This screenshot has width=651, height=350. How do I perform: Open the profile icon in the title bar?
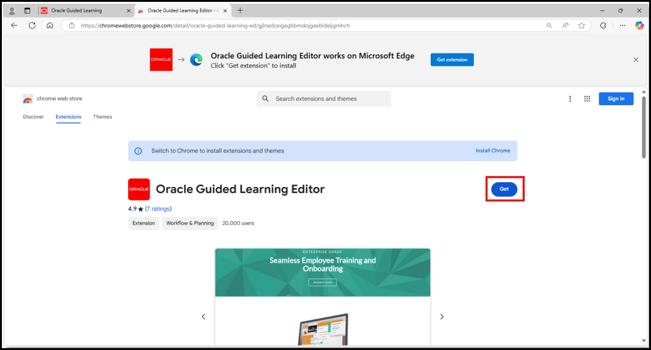12,10
